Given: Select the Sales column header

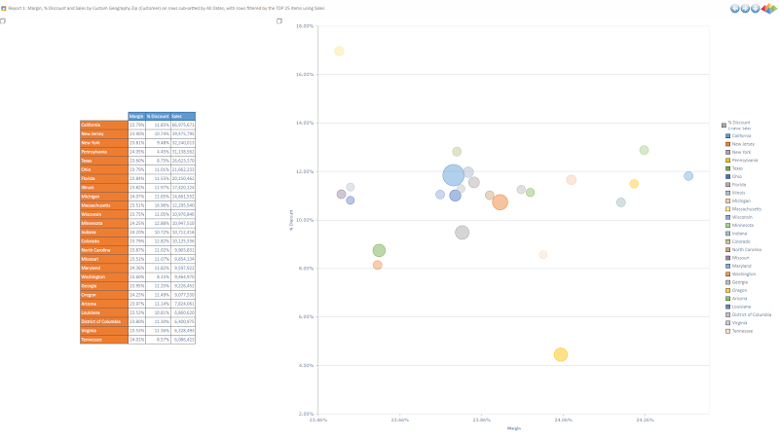Looking at the screenshot, I should coord(183,116).
